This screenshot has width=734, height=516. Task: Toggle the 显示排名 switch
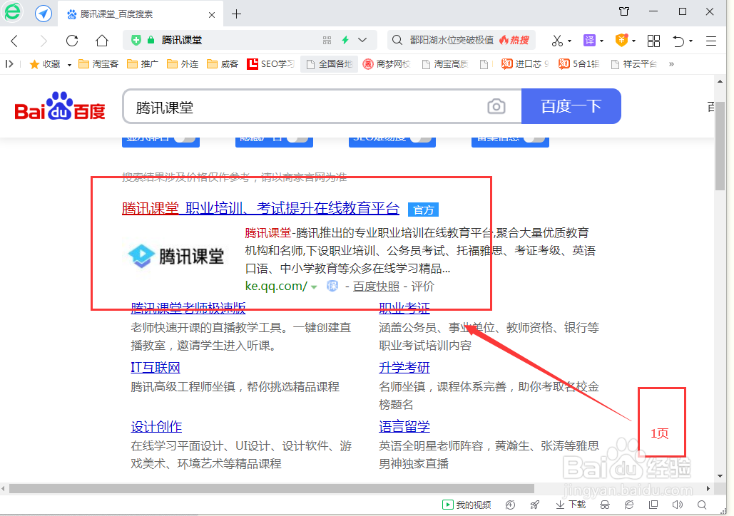click(185, 138)
